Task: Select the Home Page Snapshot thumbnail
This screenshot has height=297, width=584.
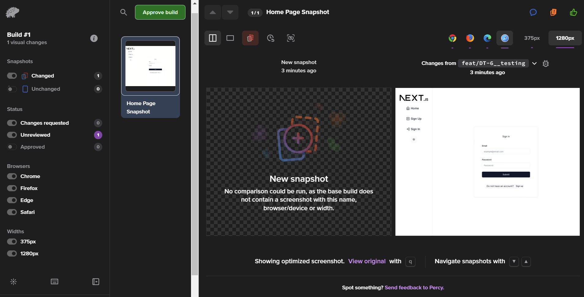Action: click(150, 66)
